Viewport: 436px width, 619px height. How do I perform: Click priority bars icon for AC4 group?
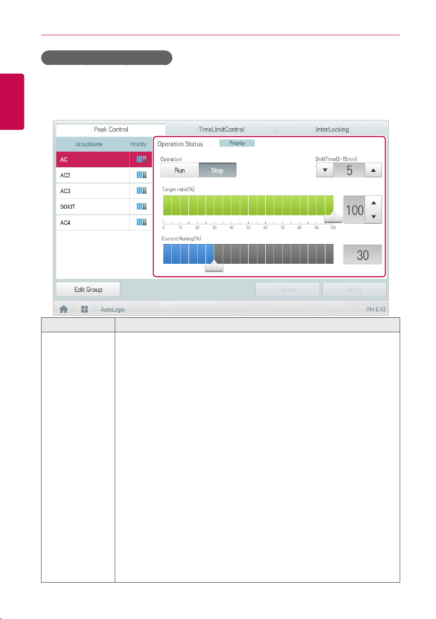pyautogui.click(x=141, y=222)
